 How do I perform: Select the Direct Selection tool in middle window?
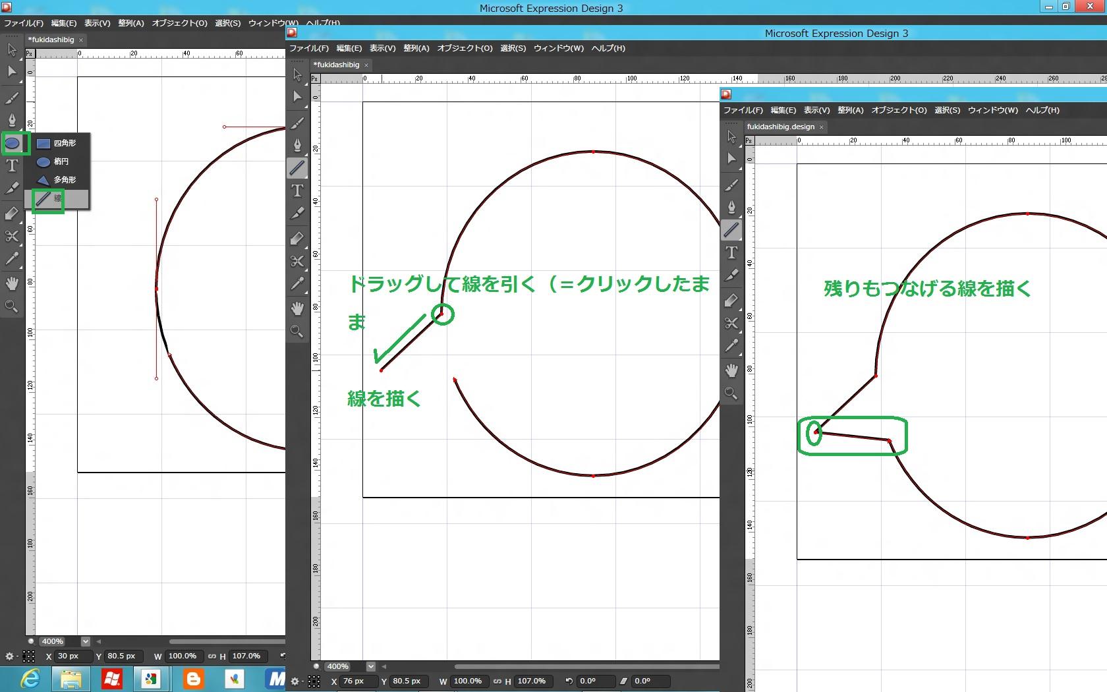click(297, 97)
